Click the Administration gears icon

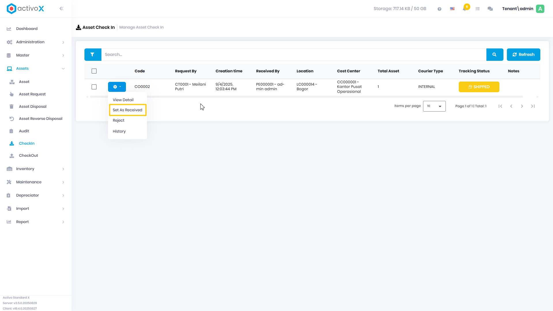point(9,42)
